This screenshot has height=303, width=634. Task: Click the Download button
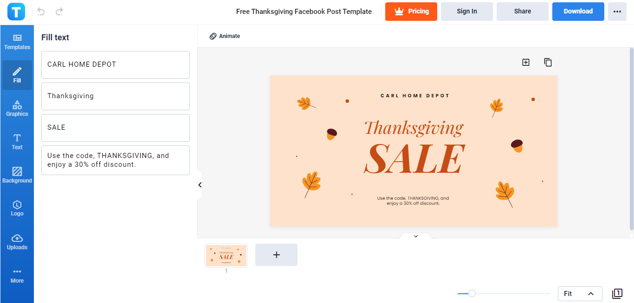point(578,12)
